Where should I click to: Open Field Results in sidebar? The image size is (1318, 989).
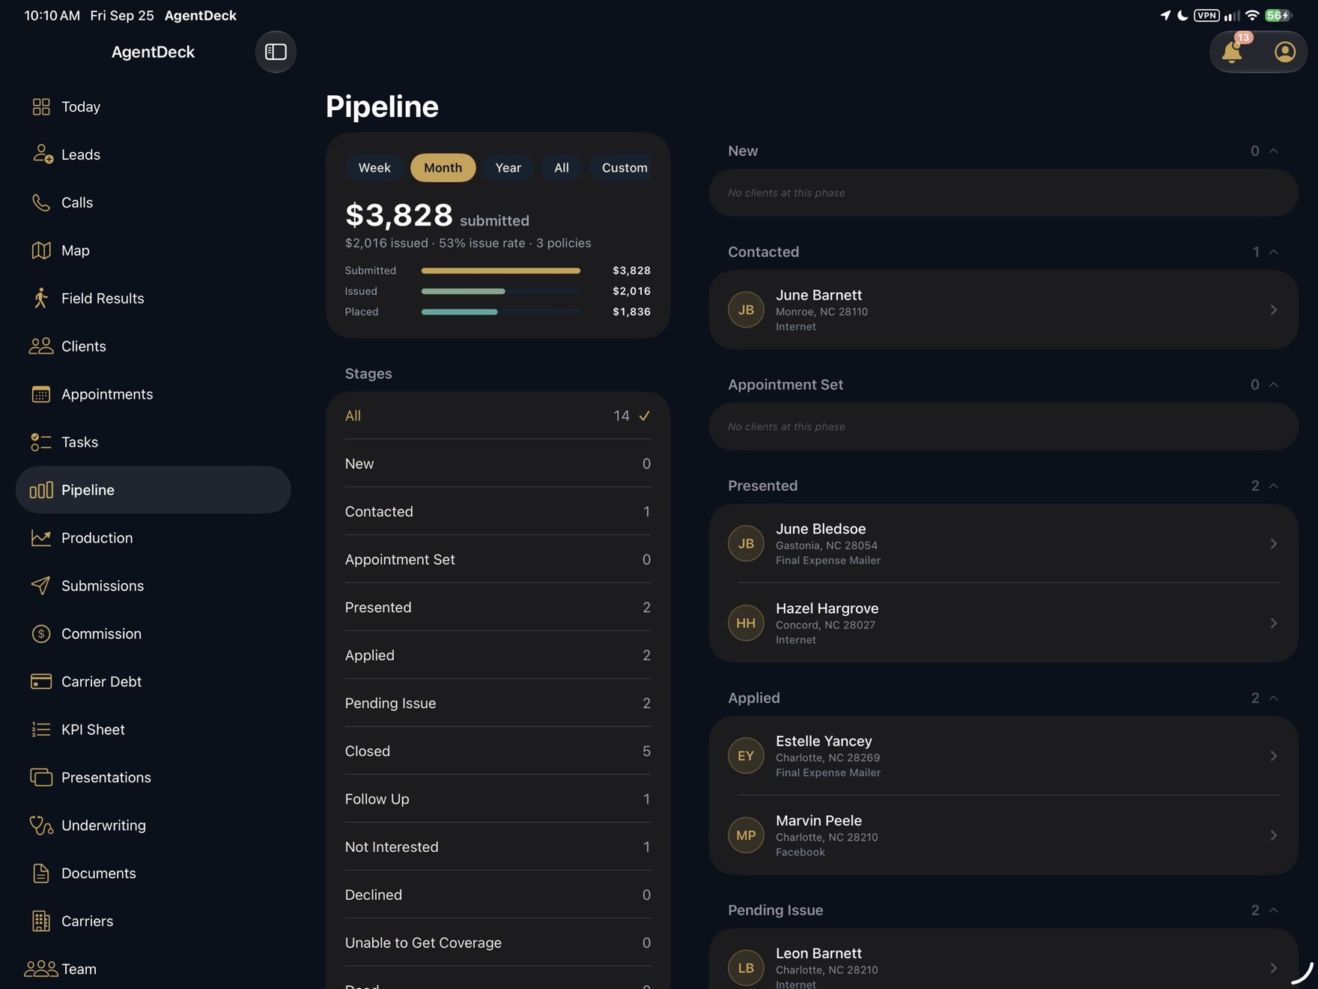(x=153, y=298)
